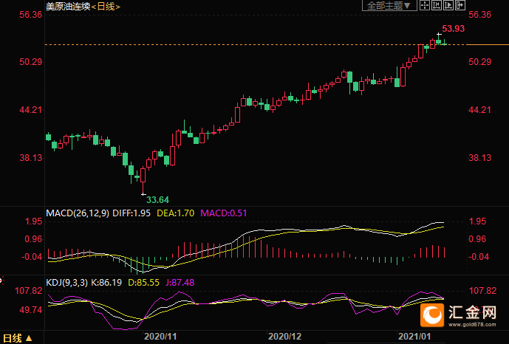Click the DIFF:1.95 value
The height and width of the screenshot is (344, 509).
tap(131, 213)
